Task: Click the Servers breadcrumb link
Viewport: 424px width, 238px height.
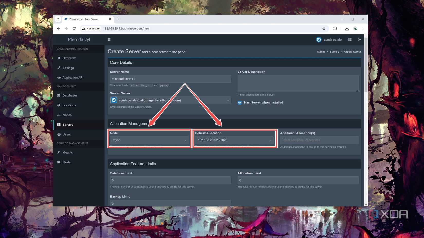Action: pyautogui.click(x=334, y=52)
